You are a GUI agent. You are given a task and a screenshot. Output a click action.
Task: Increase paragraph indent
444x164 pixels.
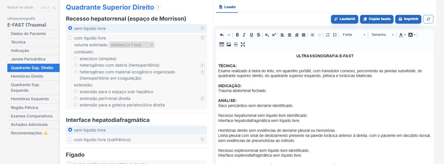[x=312, y=35]
